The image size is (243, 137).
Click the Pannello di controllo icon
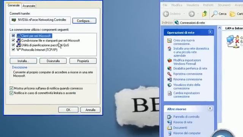[169, 117]
